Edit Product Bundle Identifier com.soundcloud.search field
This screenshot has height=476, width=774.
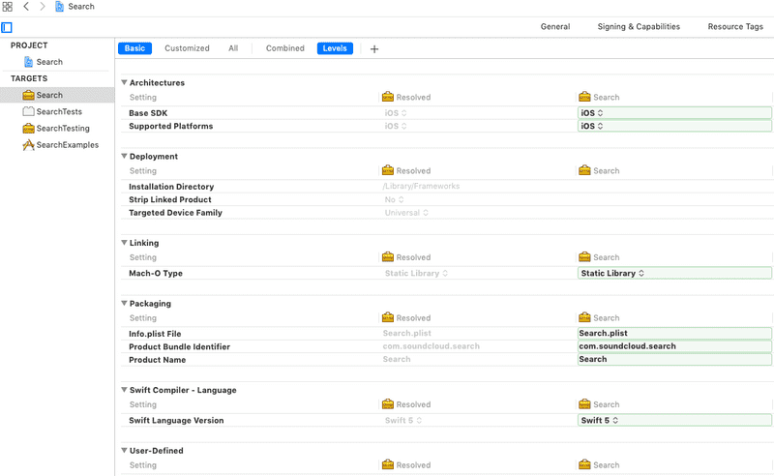tap(674, 346)
